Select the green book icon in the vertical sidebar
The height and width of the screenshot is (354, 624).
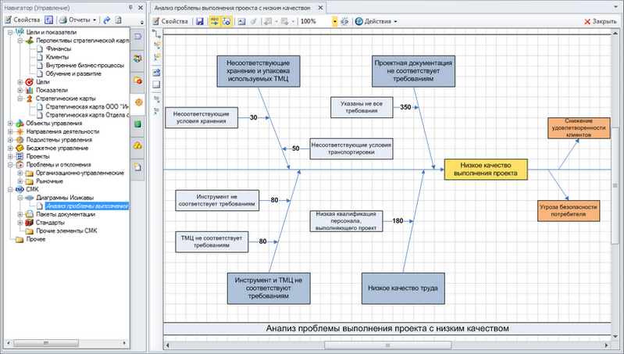(x=137, y=123)
